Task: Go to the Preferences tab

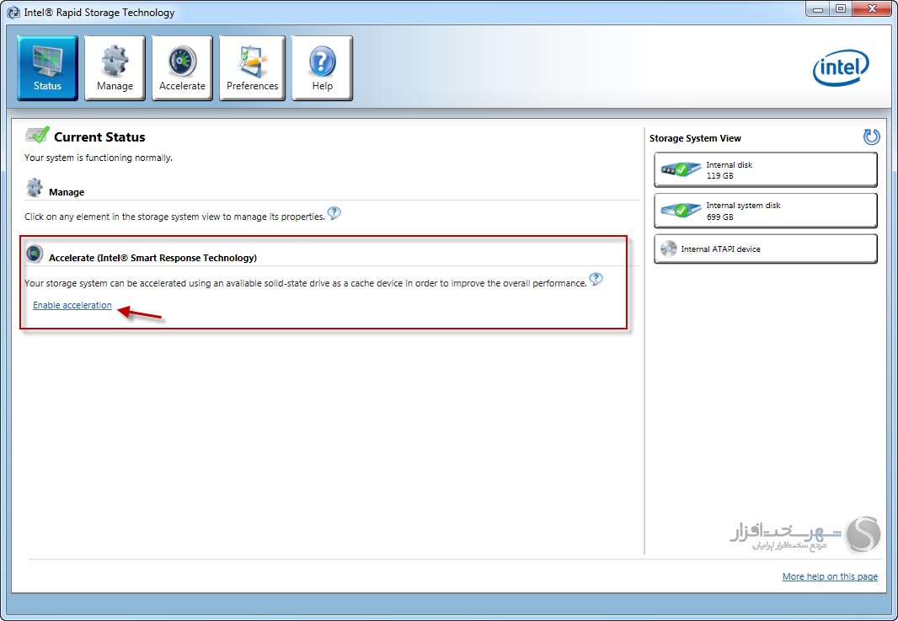Action: (x=252, y=68)
